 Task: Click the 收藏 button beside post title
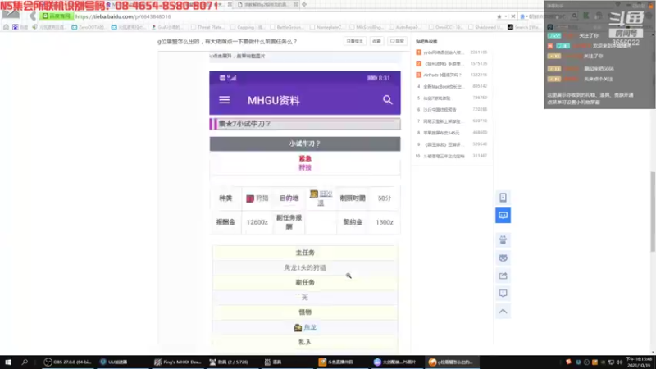click(376, 41)
